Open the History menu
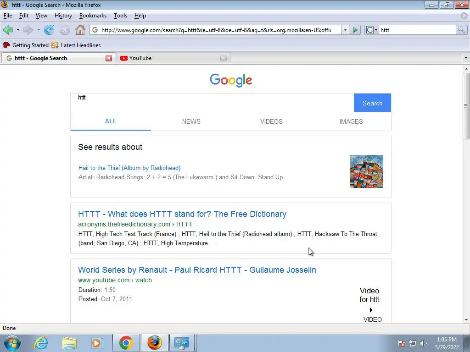Image resolution: width=470 pixels, height=352 pixels. 63,16
